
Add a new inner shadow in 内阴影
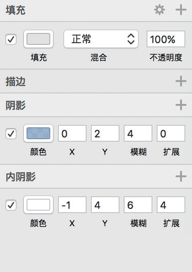[x=181, y=176]
